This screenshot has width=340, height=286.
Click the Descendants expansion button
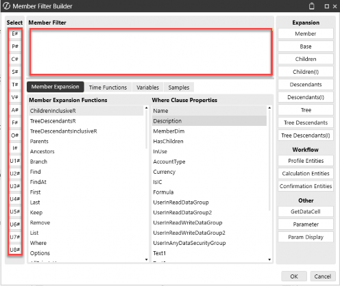306,85
